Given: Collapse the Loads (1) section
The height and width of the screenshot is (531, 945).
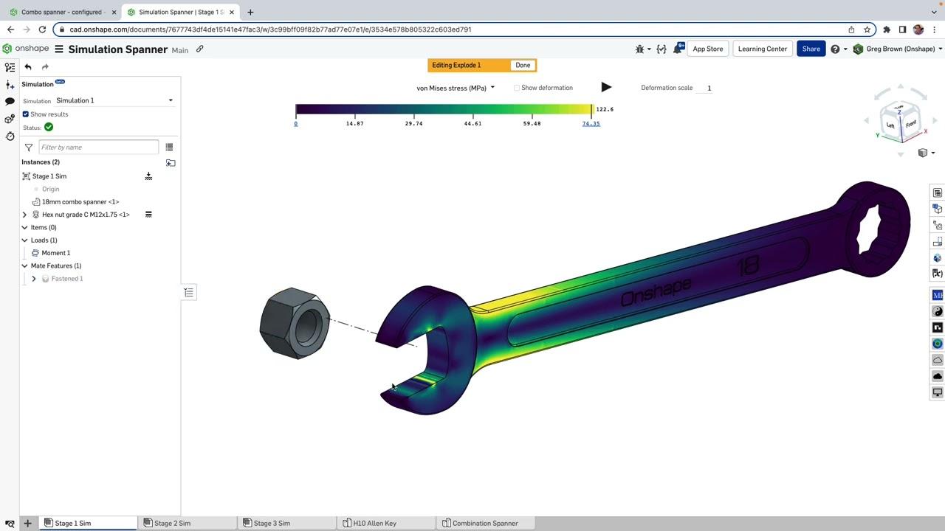Looking at the screenshot, I should [x=24, y=240].
